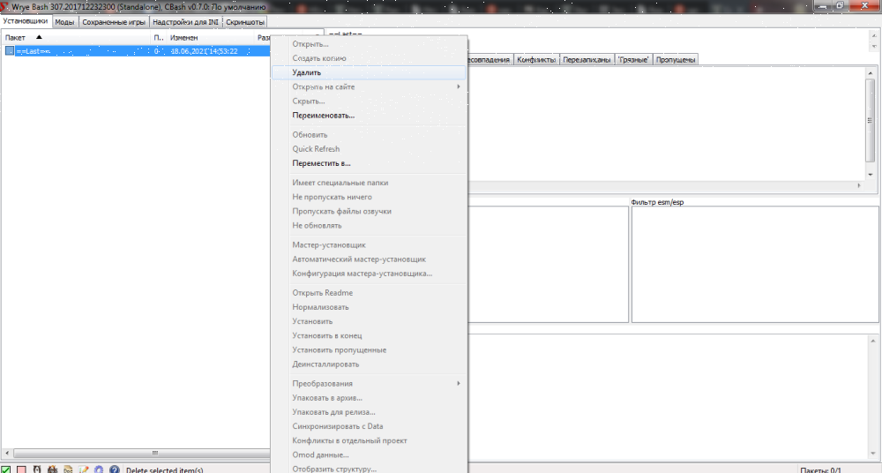The image size is (882, 473).
Task: Choose Создать копию menu entry
Action: [x=369, y=58]
